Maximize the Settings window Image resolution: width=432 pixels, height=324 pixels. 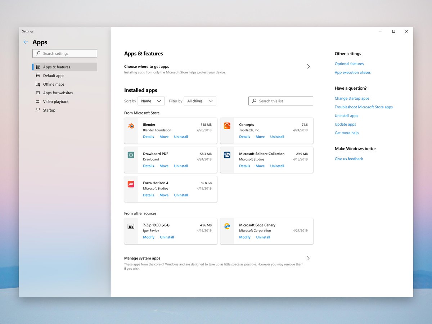(x=393, y=31)
